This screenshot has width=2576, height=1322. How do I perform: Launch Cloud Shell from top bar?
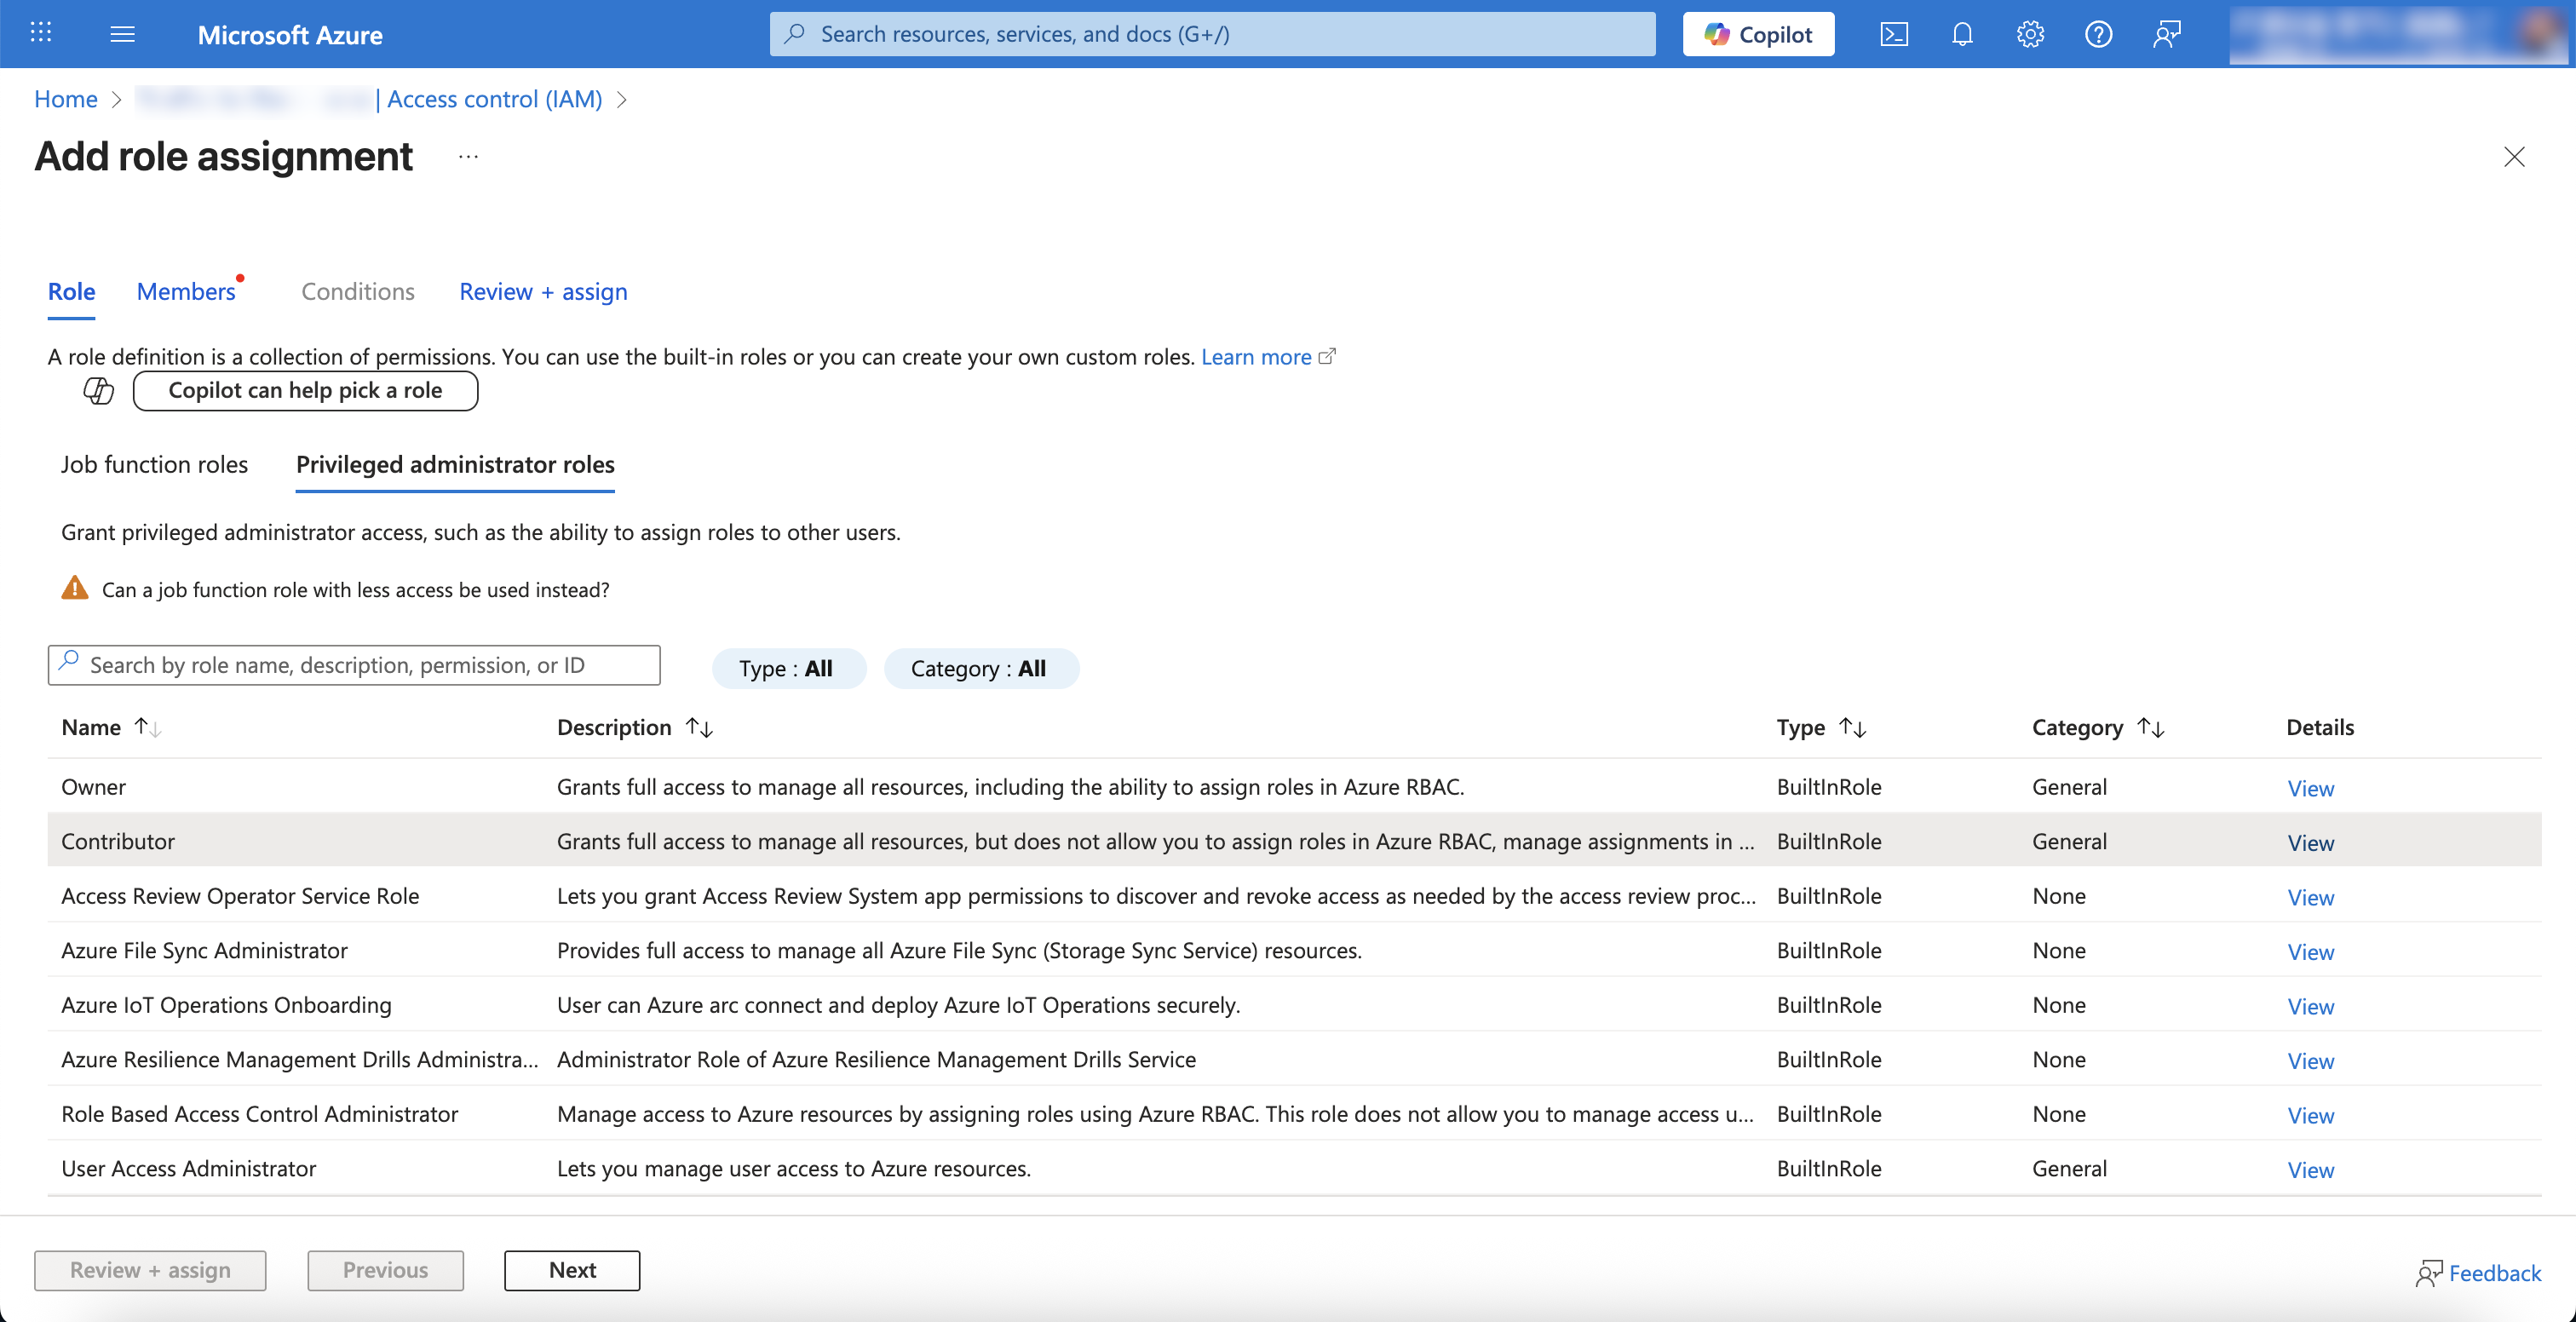tap(1893, 34)
